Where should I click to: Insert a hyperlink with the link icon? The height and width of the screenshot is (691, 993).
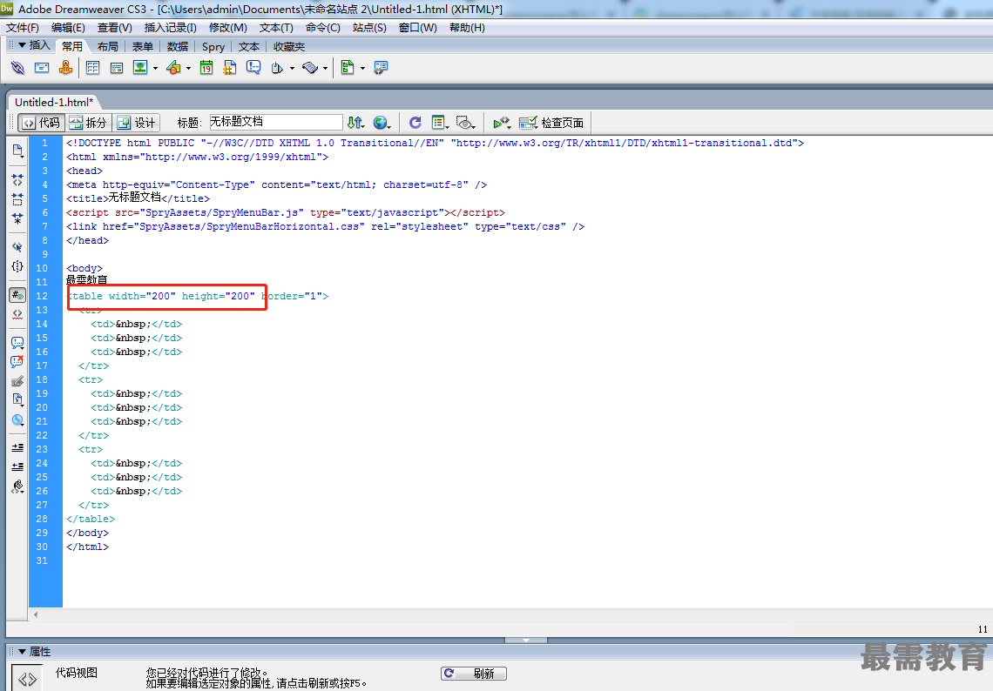coord(17,68)
